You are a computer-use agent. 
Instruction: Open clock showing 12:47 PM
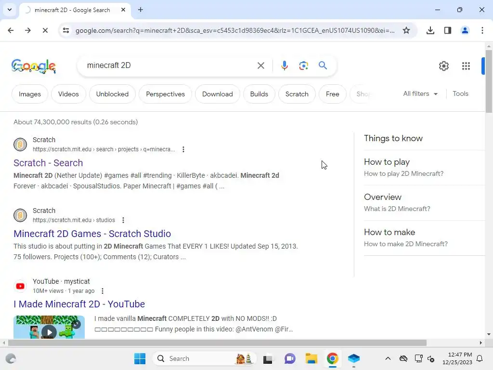(457, 358)
